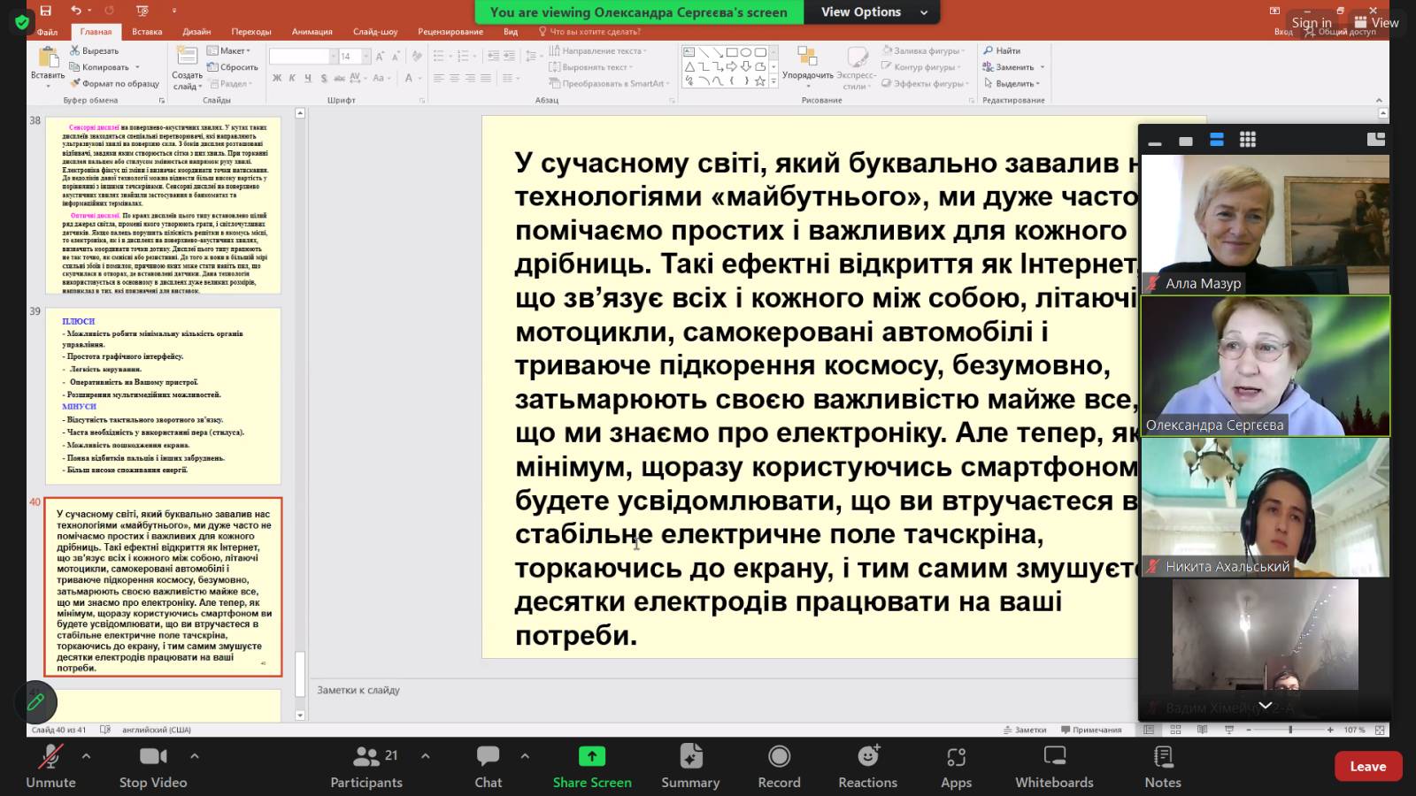Toggle Unmute microphone
The image size is (1416, 796).
[50, 766]
